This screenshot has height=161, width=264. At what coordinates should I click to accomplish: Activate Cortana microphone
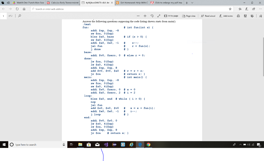pos(64,145)
